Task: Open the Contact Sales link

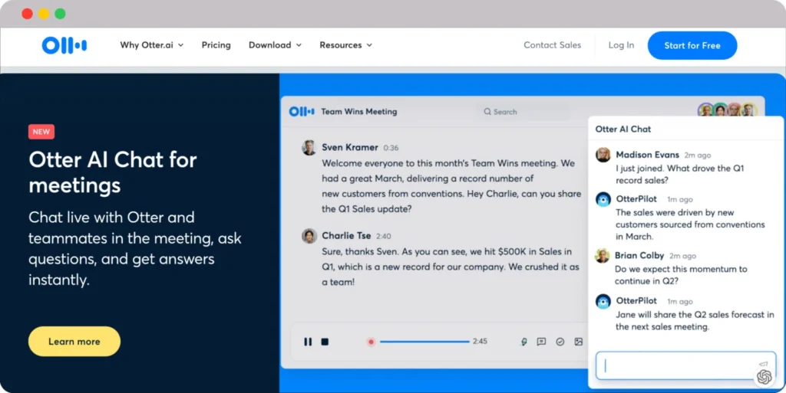Action: tap(552, 45)
